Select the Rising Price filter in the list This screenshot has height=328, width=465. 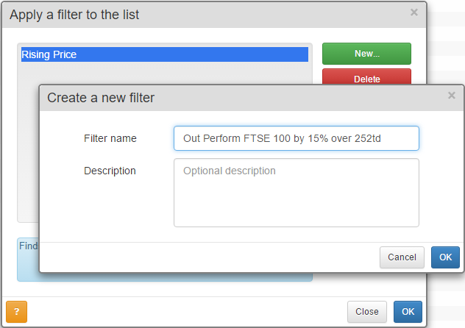click(x=165, y=54)
